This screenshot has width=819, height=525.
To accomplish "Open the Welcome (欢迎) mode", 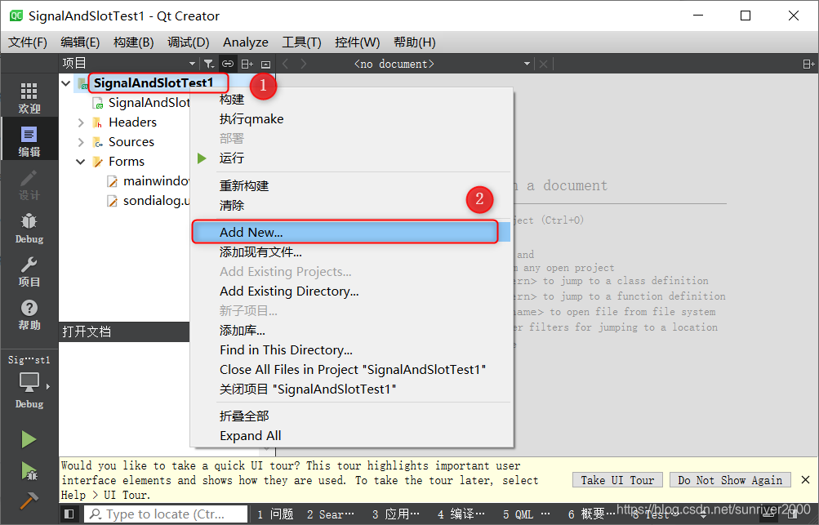I will (29, 98).
